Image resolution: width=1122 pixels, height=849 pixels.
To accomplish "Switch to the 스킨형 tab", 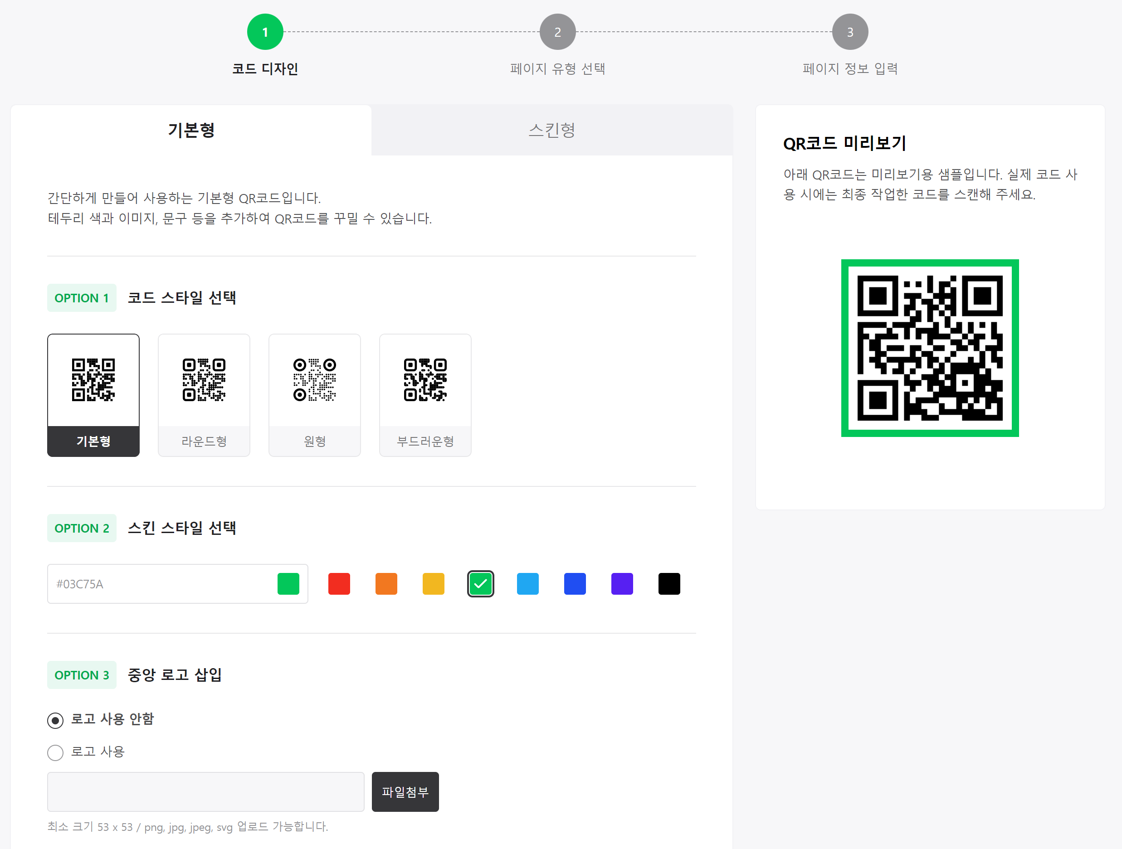I will tap(551, 130).
